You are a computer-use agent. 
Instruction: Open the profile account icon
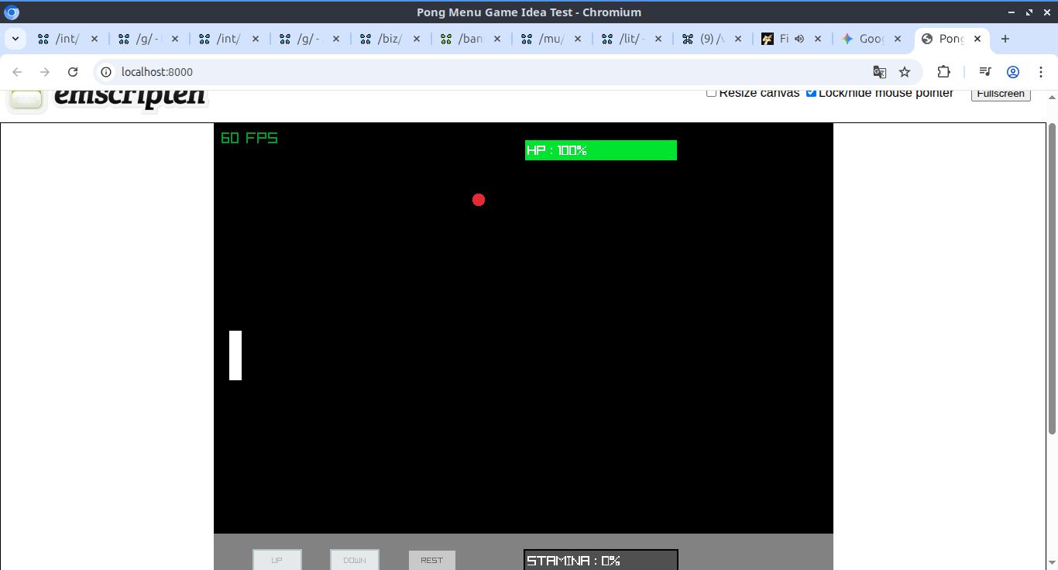coord(1012,72)
